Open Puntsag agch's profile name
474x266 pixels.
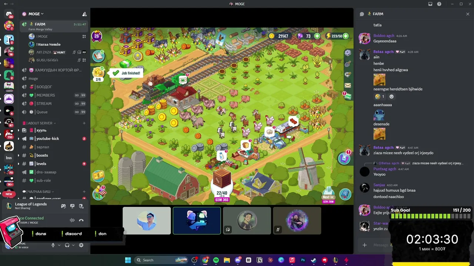(385, 169)
